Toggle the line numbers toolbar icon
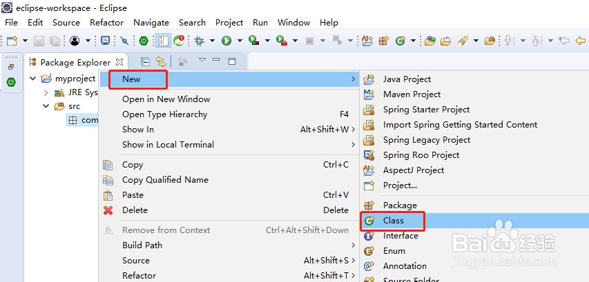589x282 pixels. pyautogui.click(x=164, y=41)
